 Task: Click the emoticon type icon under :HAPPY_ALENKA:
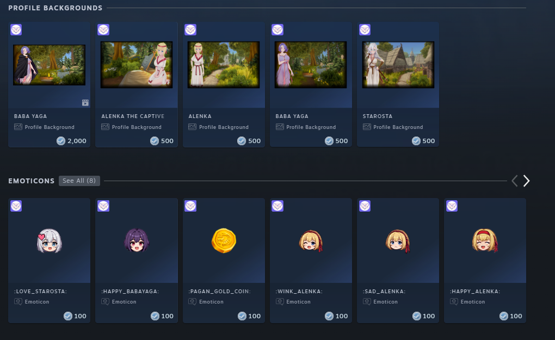454,301
